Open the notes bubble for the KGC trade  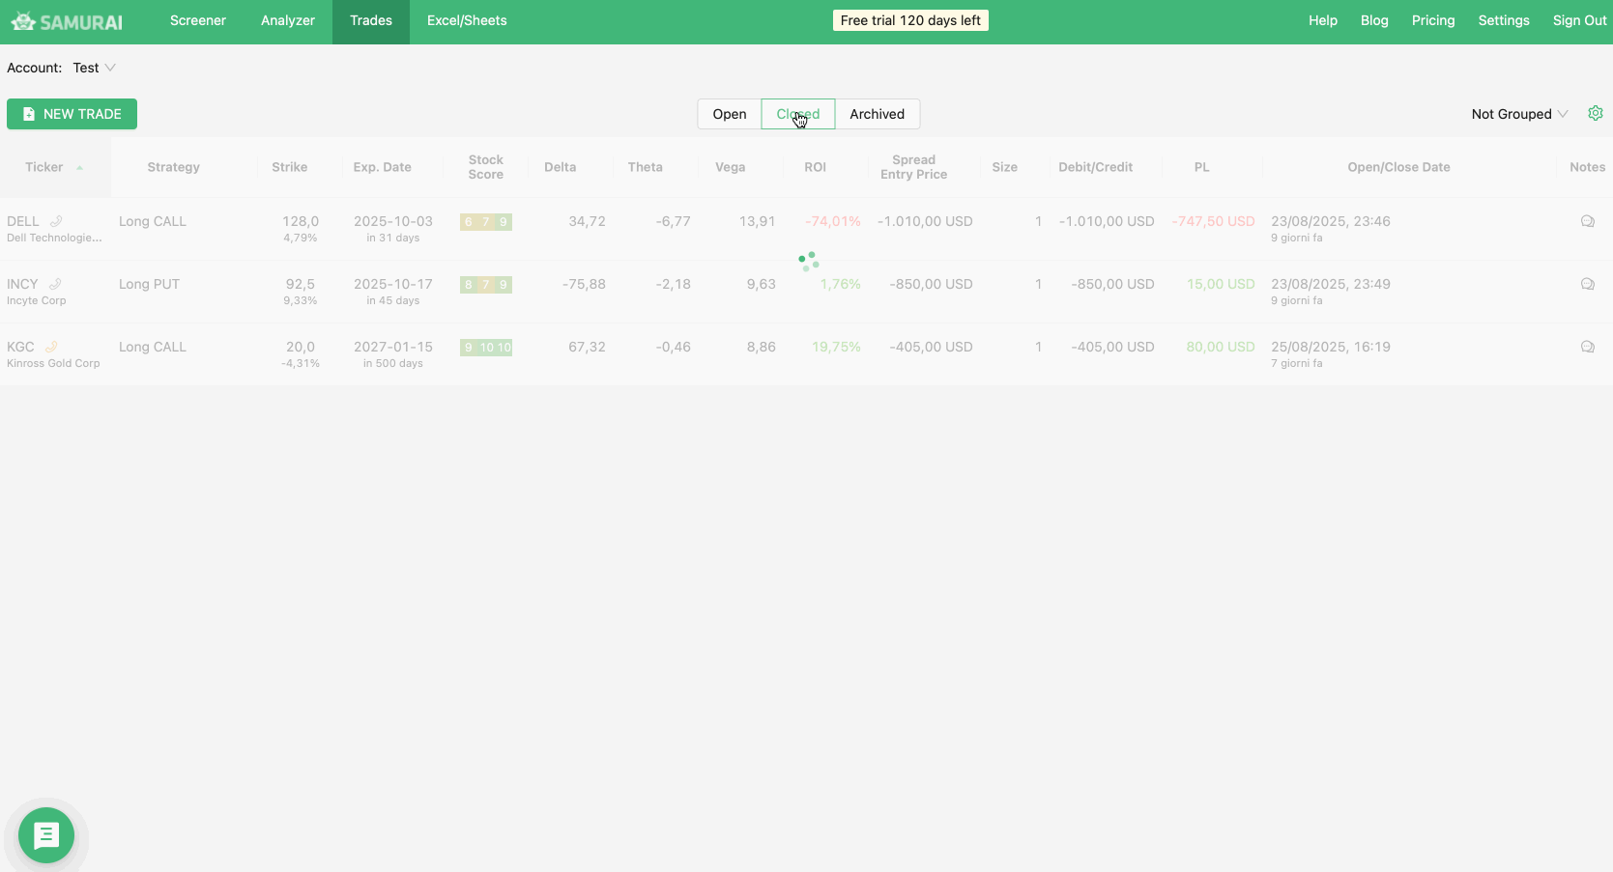[1588, 347]
